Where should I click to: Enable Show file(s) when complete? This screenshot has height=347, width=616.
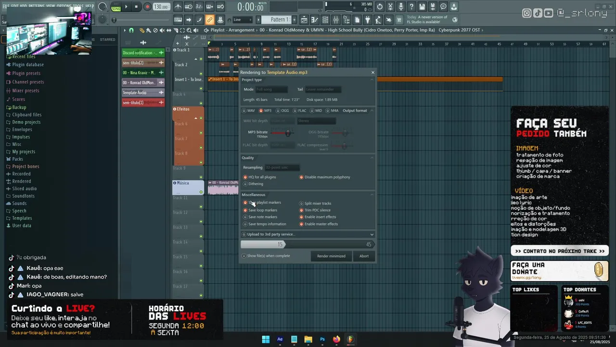pyautogui.click(x=266, y=256)
